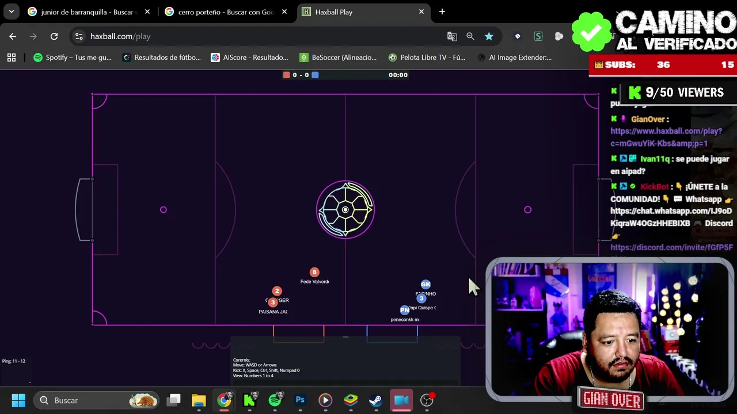Screen dimensions: 737x414
Task: Click the ball at center circle
Action: click(x=345, y=210)
